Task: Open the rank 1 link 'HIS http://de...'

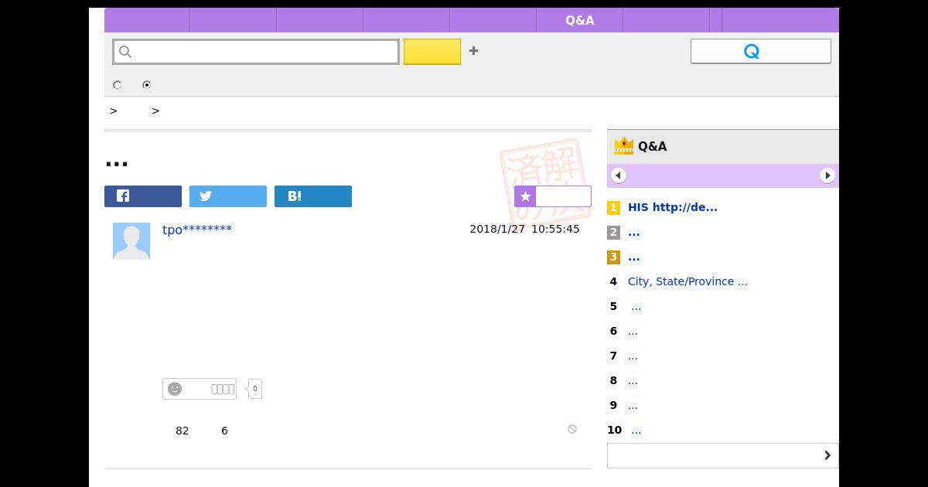Action: tap(673, 207)
